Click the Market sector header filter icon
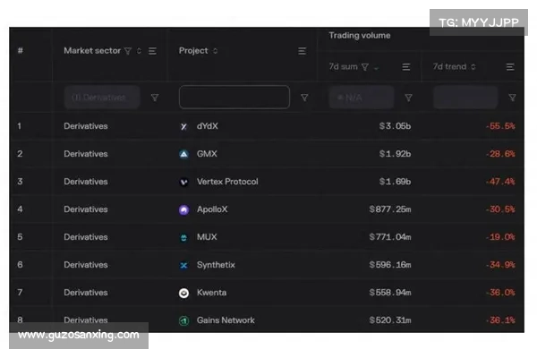Image resolution: width=537 pixels, height=358 pixels. coord(128,51)
